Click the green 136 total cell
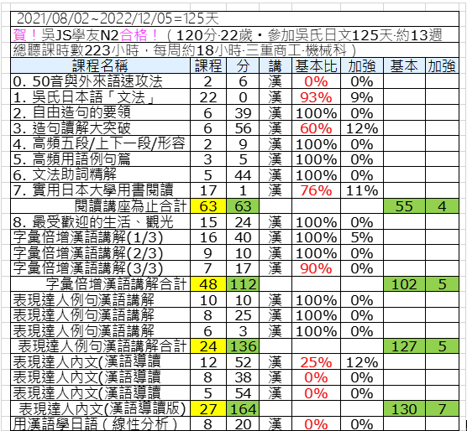 (243, 346)
